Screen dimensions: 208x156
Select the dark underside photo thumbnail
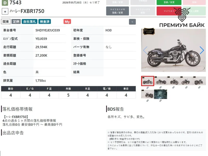(160, 94)
